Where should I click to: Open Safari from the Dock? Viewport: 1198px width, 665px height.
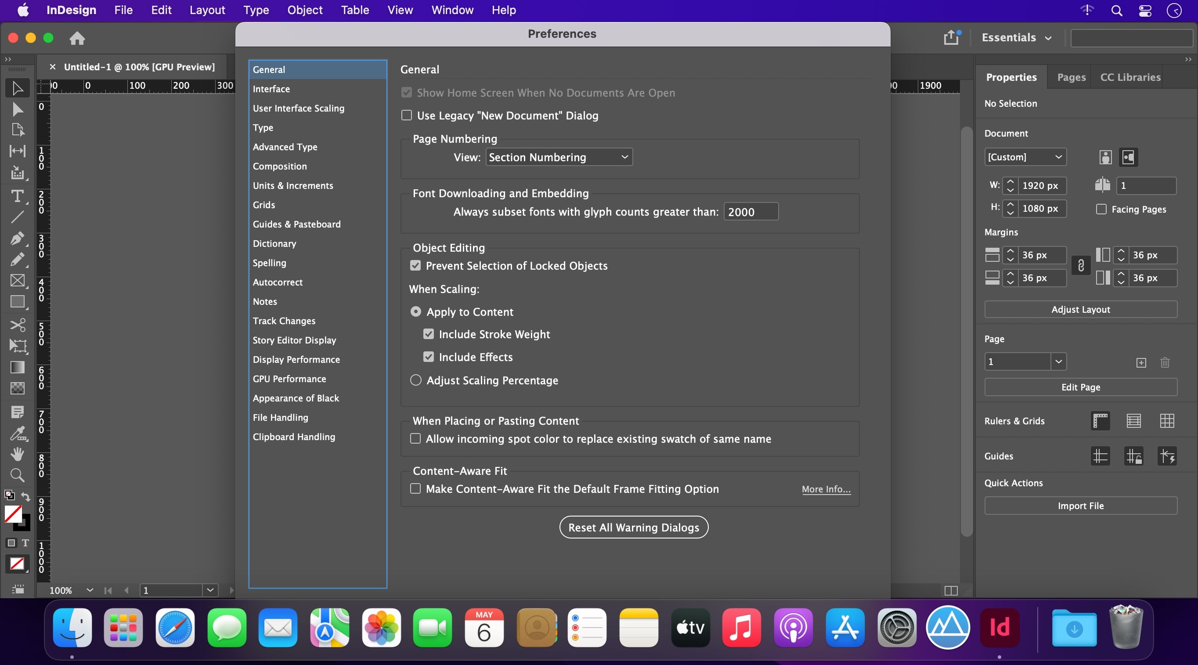pos(175,628)
